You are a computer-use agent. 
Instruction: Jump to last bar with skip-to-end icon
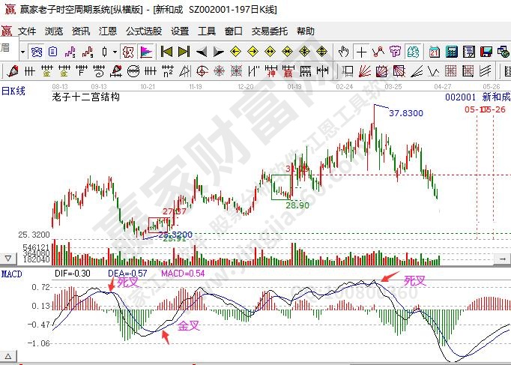[x=184, y=52]
